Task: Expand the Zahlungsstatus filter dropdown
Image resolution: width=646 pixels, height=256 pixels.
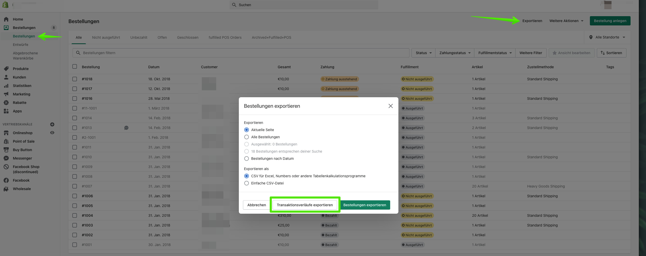Action: pos(455,53)
